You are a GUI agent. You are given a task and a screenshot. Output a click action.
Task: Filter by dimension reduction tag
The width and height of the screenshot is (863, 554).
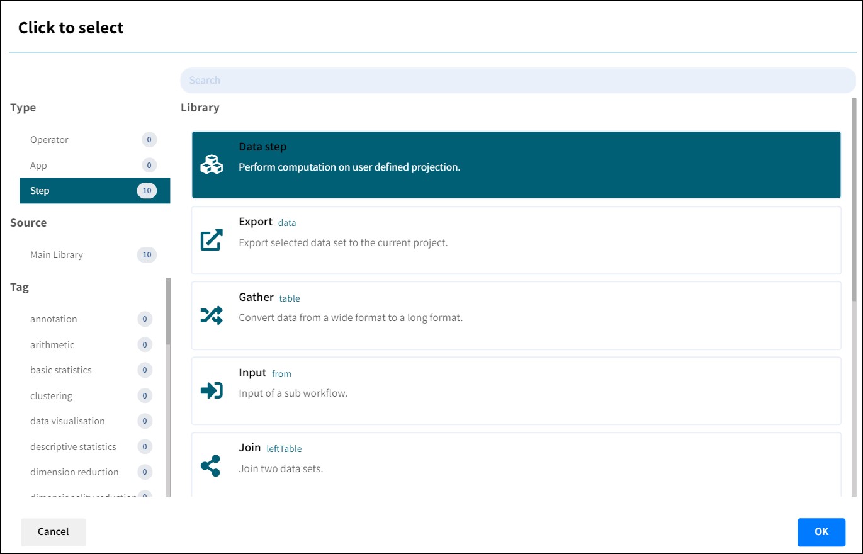92,472
